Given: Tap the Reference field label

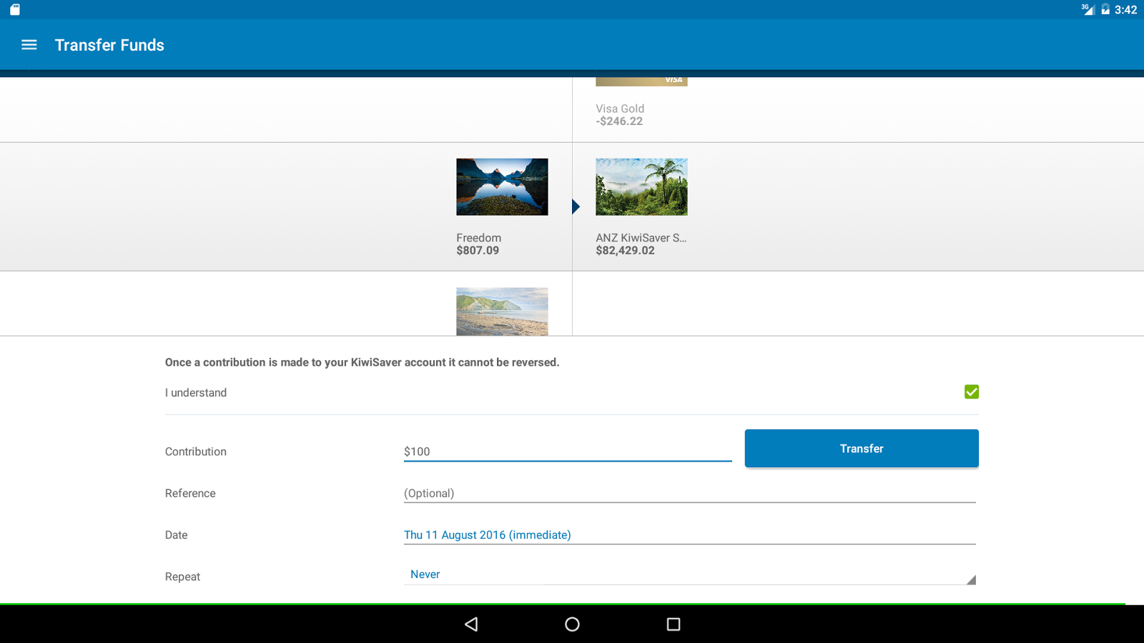Looking at the screenshot, I should [x=190, y=493].
